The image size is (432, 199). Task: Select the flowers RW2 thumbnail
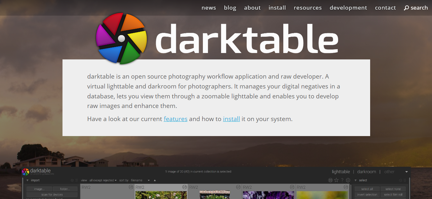(x=161, y=195)
